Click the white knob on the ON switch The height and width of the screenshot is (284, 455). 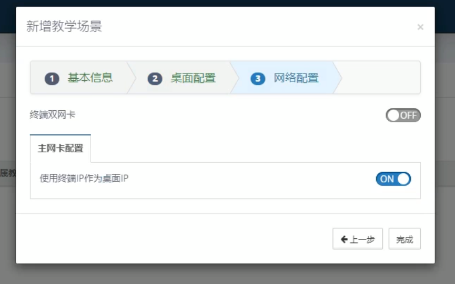(x=403, y=179)
